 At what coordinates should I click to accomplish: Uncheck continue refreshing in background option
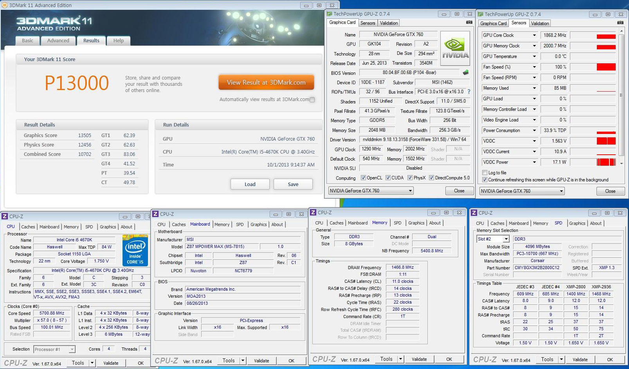point(485,180)
